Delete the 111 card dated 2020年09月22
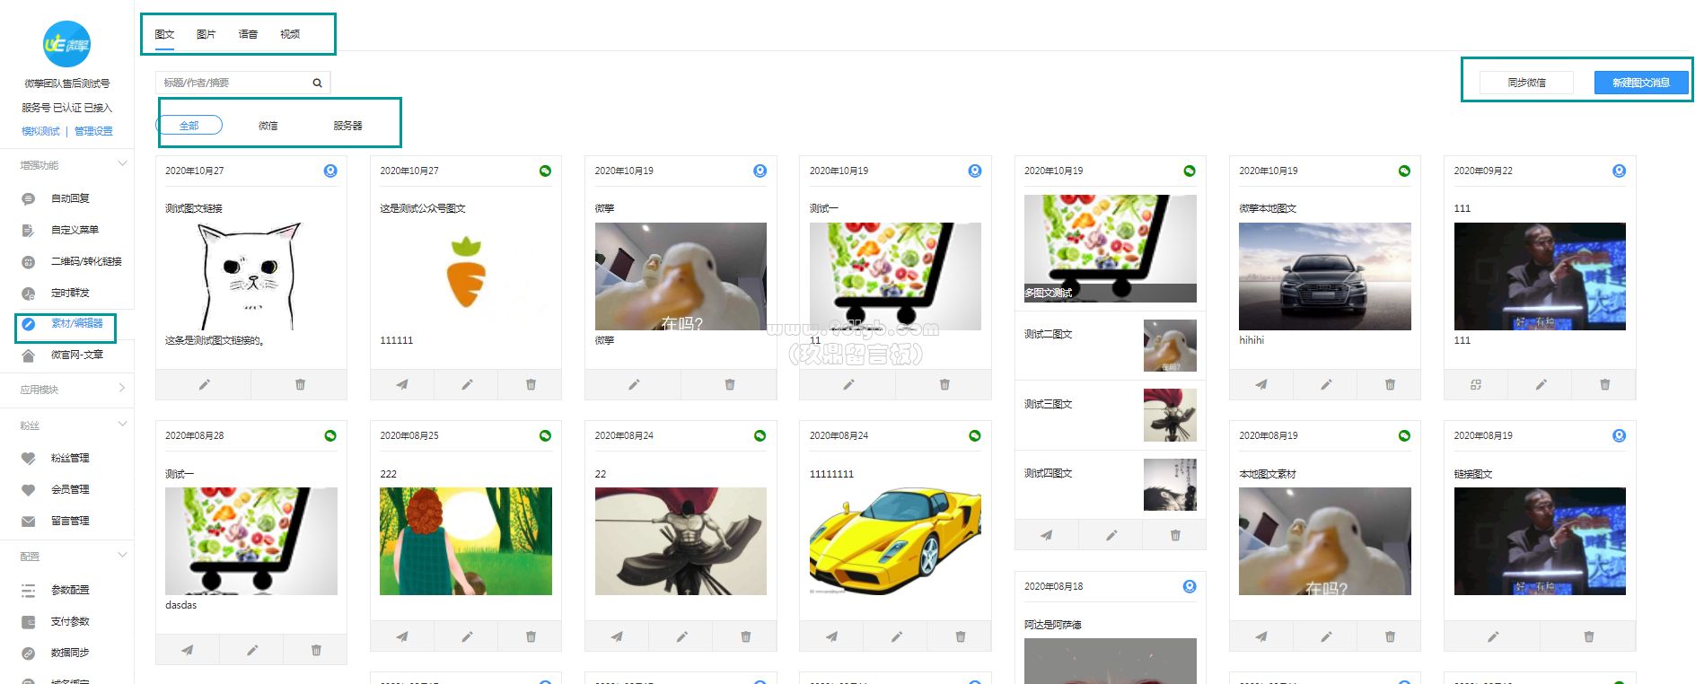This screenshot has width=1704, height=684. (x=1604, y=385)
